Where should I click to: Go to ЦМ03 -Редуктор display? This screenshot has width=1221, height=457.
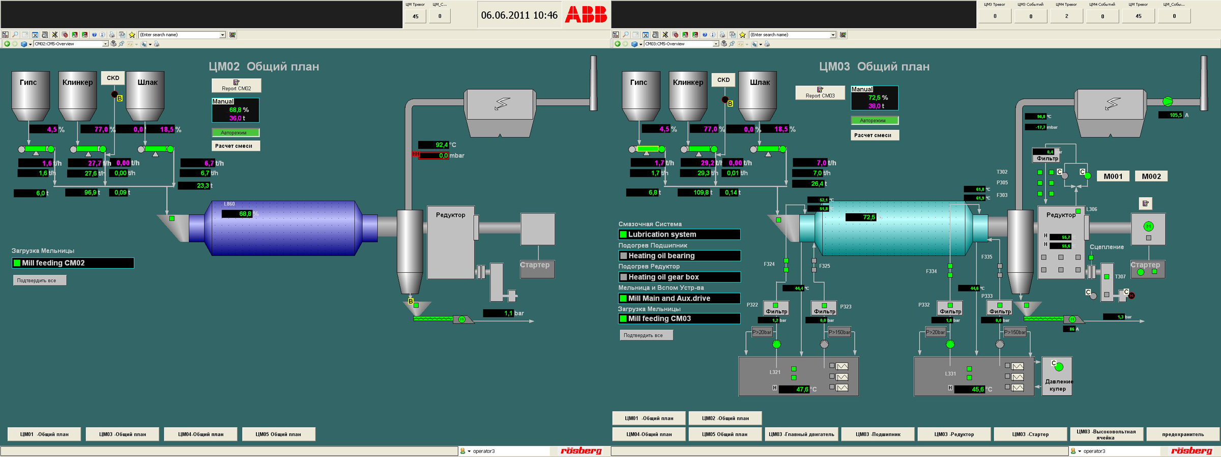coord(954,434)
